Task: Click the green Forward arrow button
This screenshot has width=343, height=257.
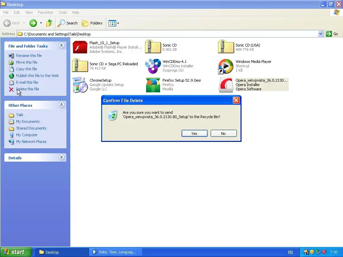Action: point(33,23)
